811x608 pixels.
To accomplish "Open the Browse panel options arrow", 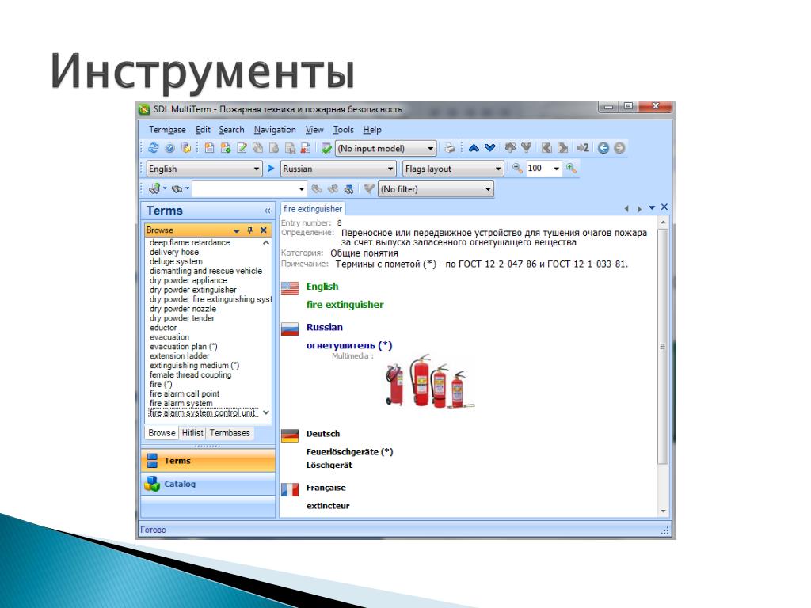I will point(236,230).
